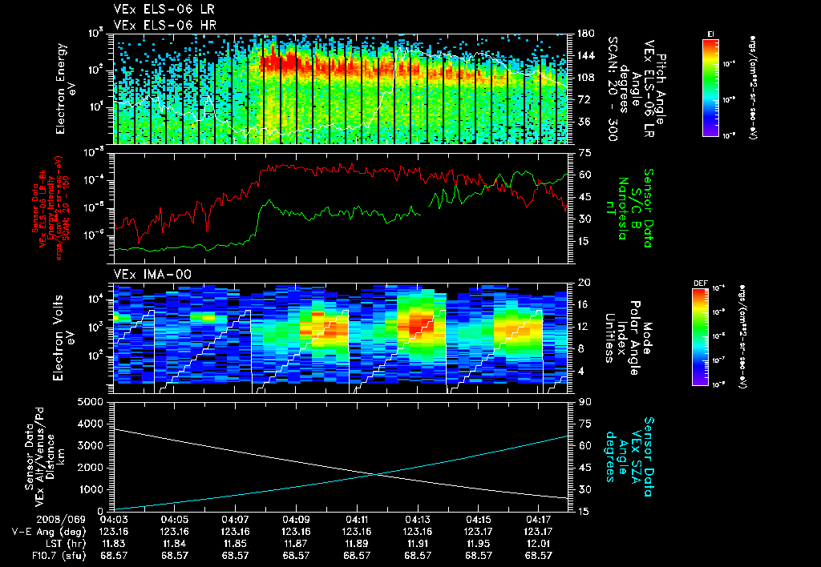Click the '36' pitch angle tick

(584, 122)
